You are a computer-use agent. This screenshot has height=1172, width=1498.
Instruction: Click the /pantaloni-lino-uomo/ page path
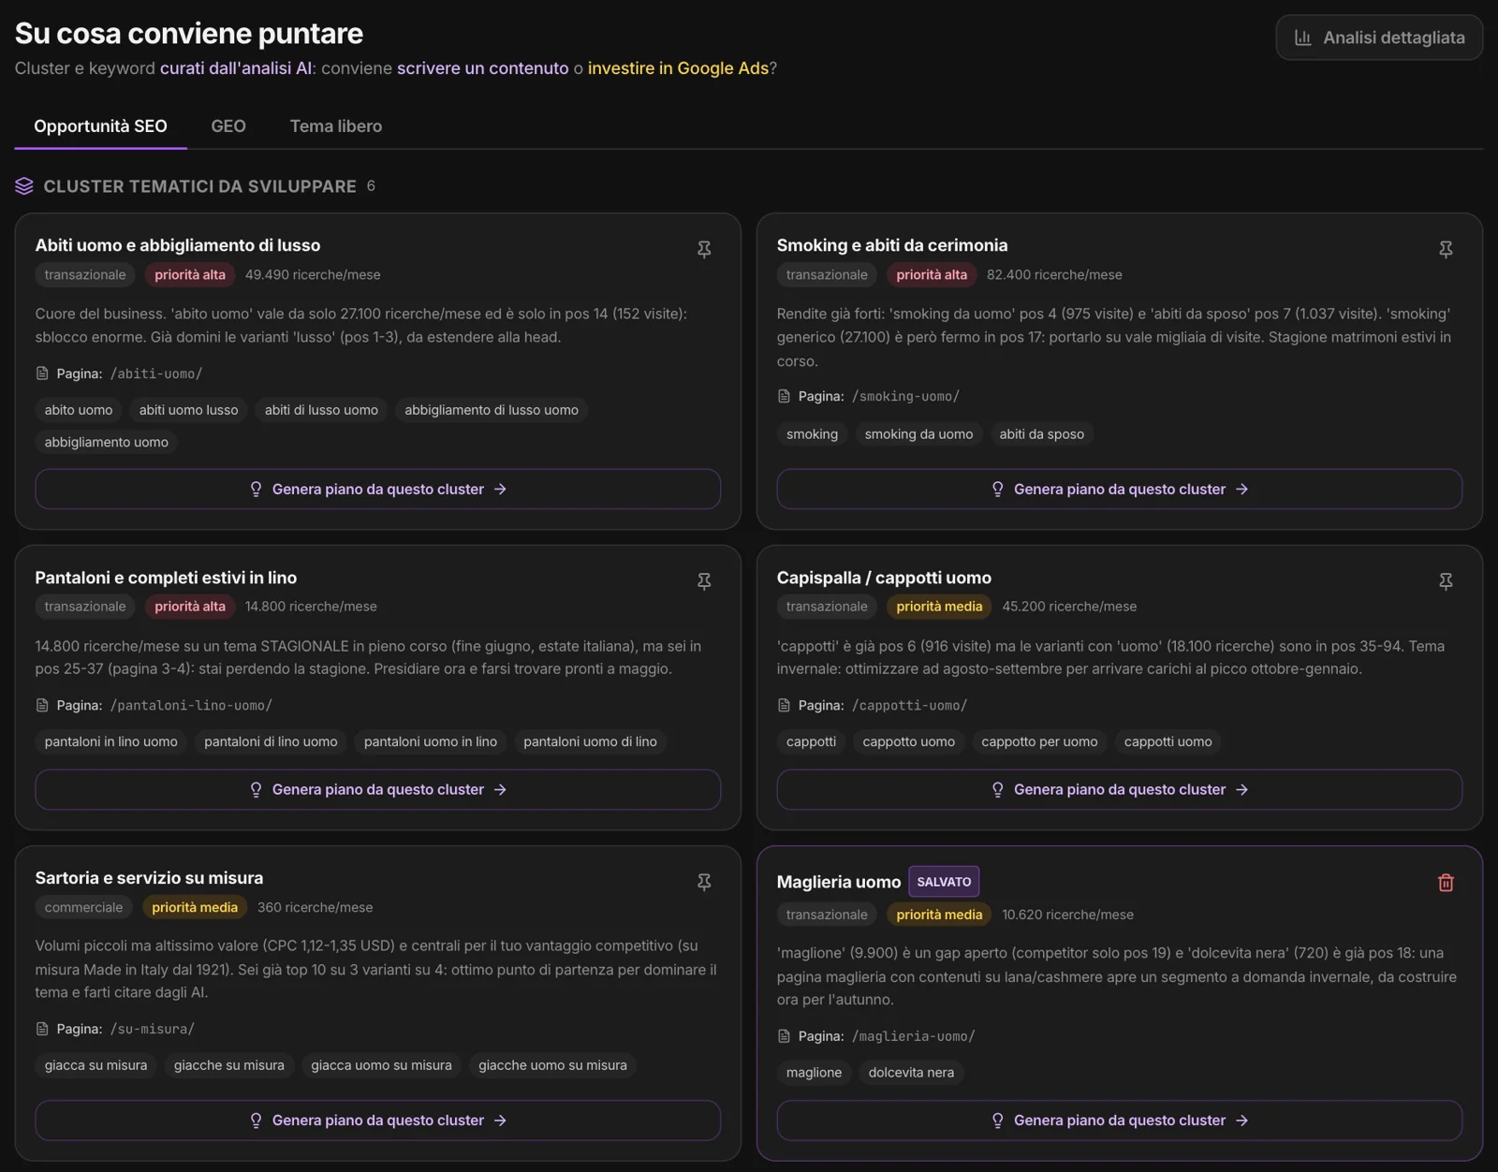[x=191, y=705]
